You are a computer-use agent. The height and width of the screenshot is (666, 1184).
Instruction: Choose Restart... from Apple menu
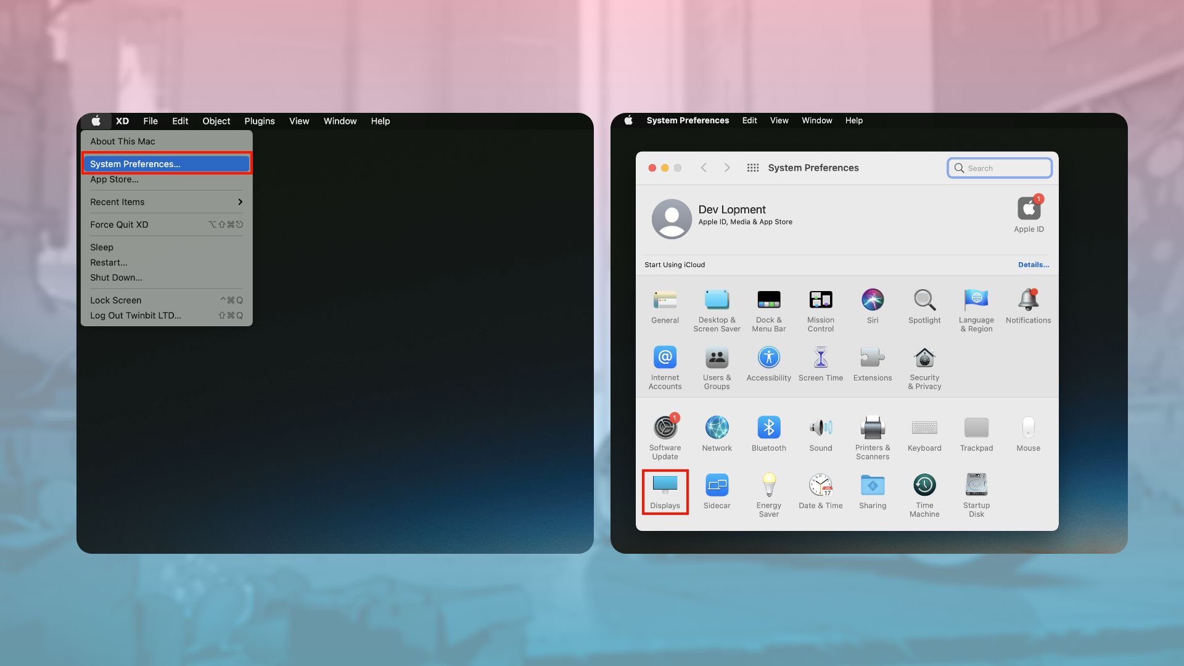coord(166,263)
